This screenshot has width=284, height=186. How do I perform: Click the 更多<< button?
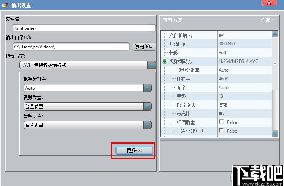[x=134, y=150]
